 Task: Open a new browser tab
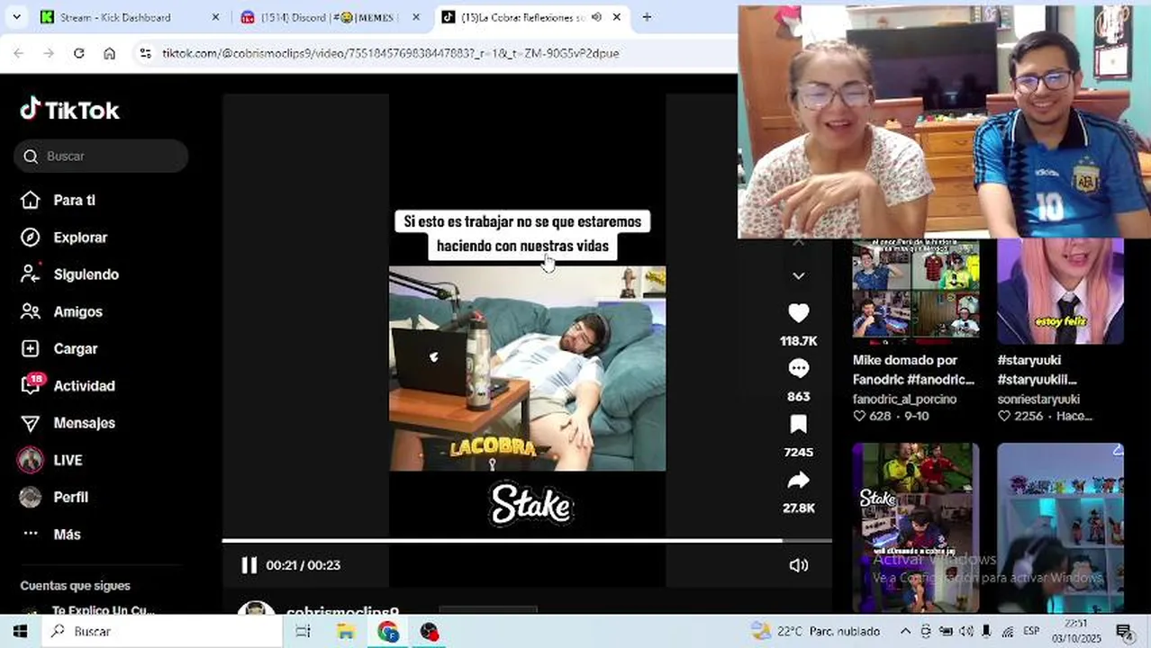647,17
